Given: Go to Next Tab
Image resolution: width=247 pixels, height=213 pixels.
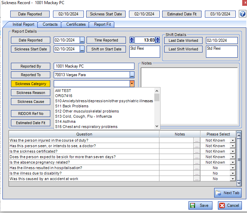Looking at the screenshot, I should pyautogui.click(x=228, y=193).
